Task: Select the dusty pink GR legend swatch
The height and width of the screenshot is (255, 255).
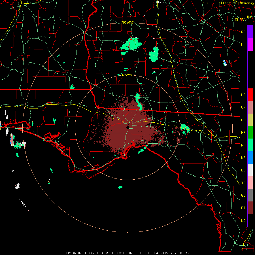Action: 250,107
